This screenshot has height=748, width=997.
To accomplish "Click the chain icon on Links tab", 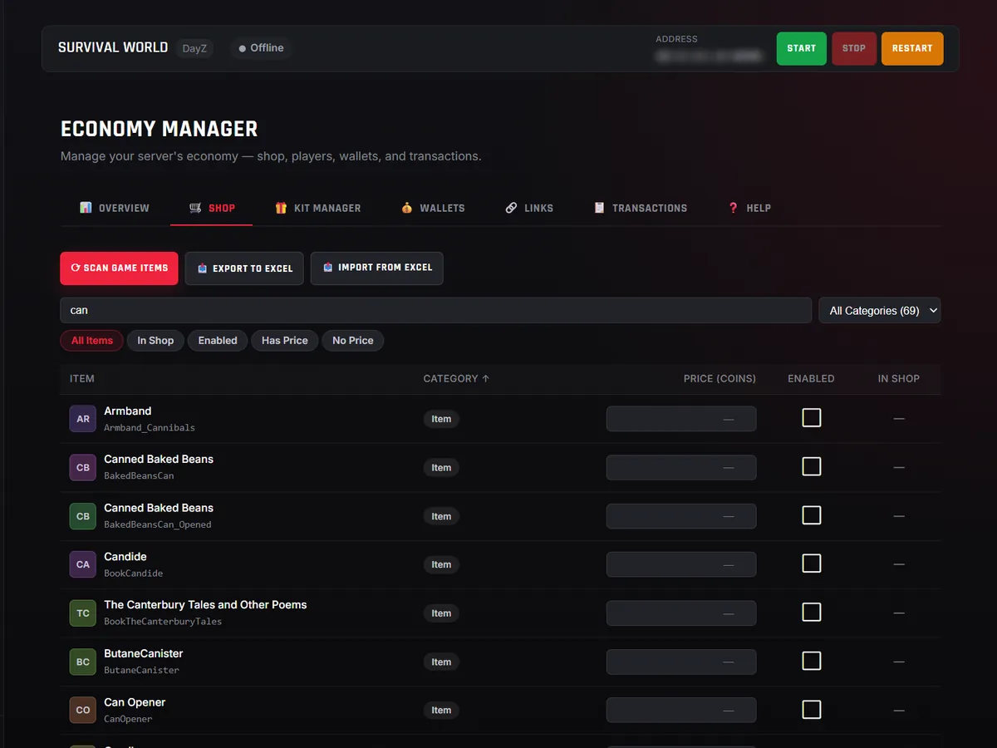I will (x=511, y=208).
